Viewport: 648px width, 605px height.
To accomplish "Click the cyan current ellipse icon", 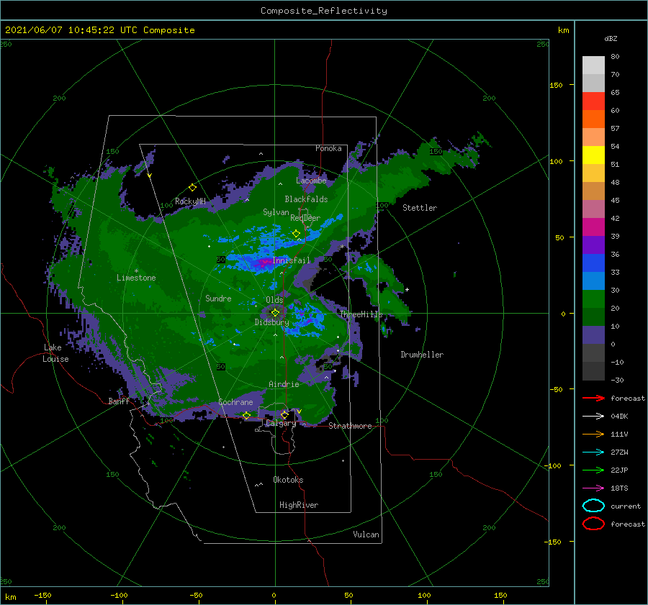I will tap(593, 506).
